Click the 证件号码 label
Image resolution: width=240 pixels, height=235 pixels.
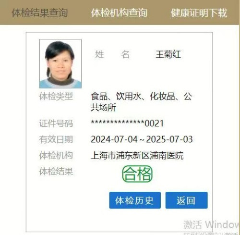(x=56, y=124)
